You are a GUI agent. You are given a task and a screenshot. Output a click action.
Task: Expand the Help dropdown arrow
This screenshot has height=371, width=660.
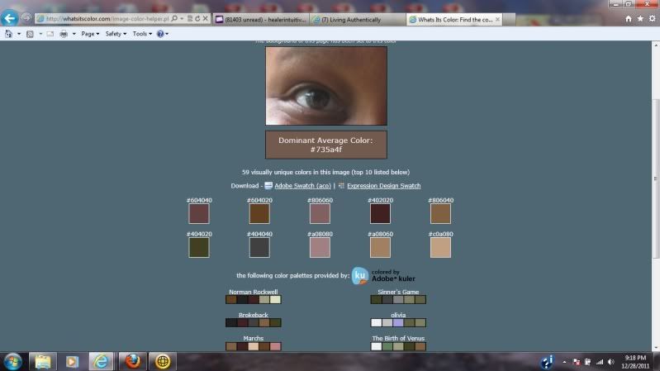[167, 34]
